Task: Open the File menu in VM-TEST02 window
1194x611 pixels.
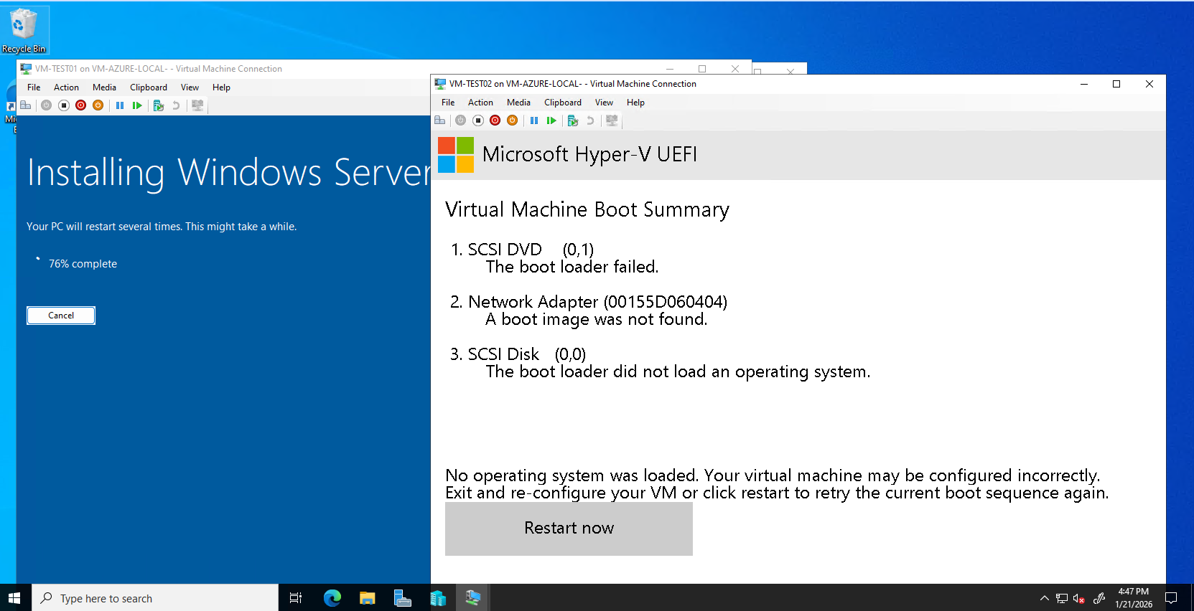Action: (448, 103)
